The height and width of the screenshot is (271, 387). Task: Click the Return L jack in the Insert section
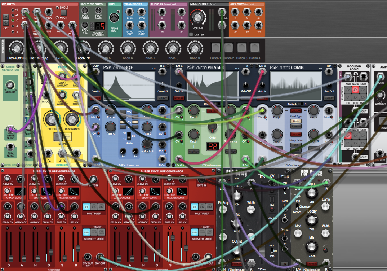coord(285,238)
